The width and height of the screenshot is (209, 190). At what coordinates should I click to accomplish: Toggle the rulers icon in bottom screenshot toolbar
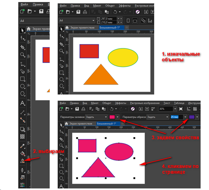coord(189,109)
